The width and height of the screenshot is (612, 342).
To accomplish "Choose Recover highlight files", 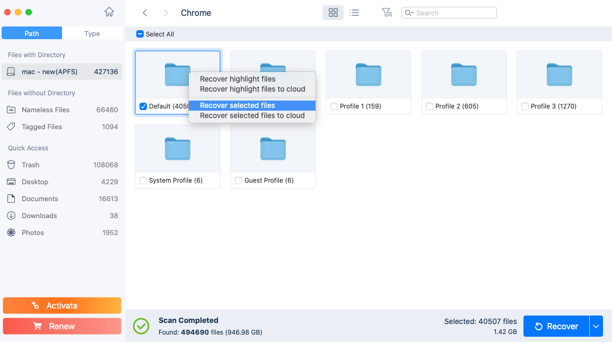I will [252, 79].
